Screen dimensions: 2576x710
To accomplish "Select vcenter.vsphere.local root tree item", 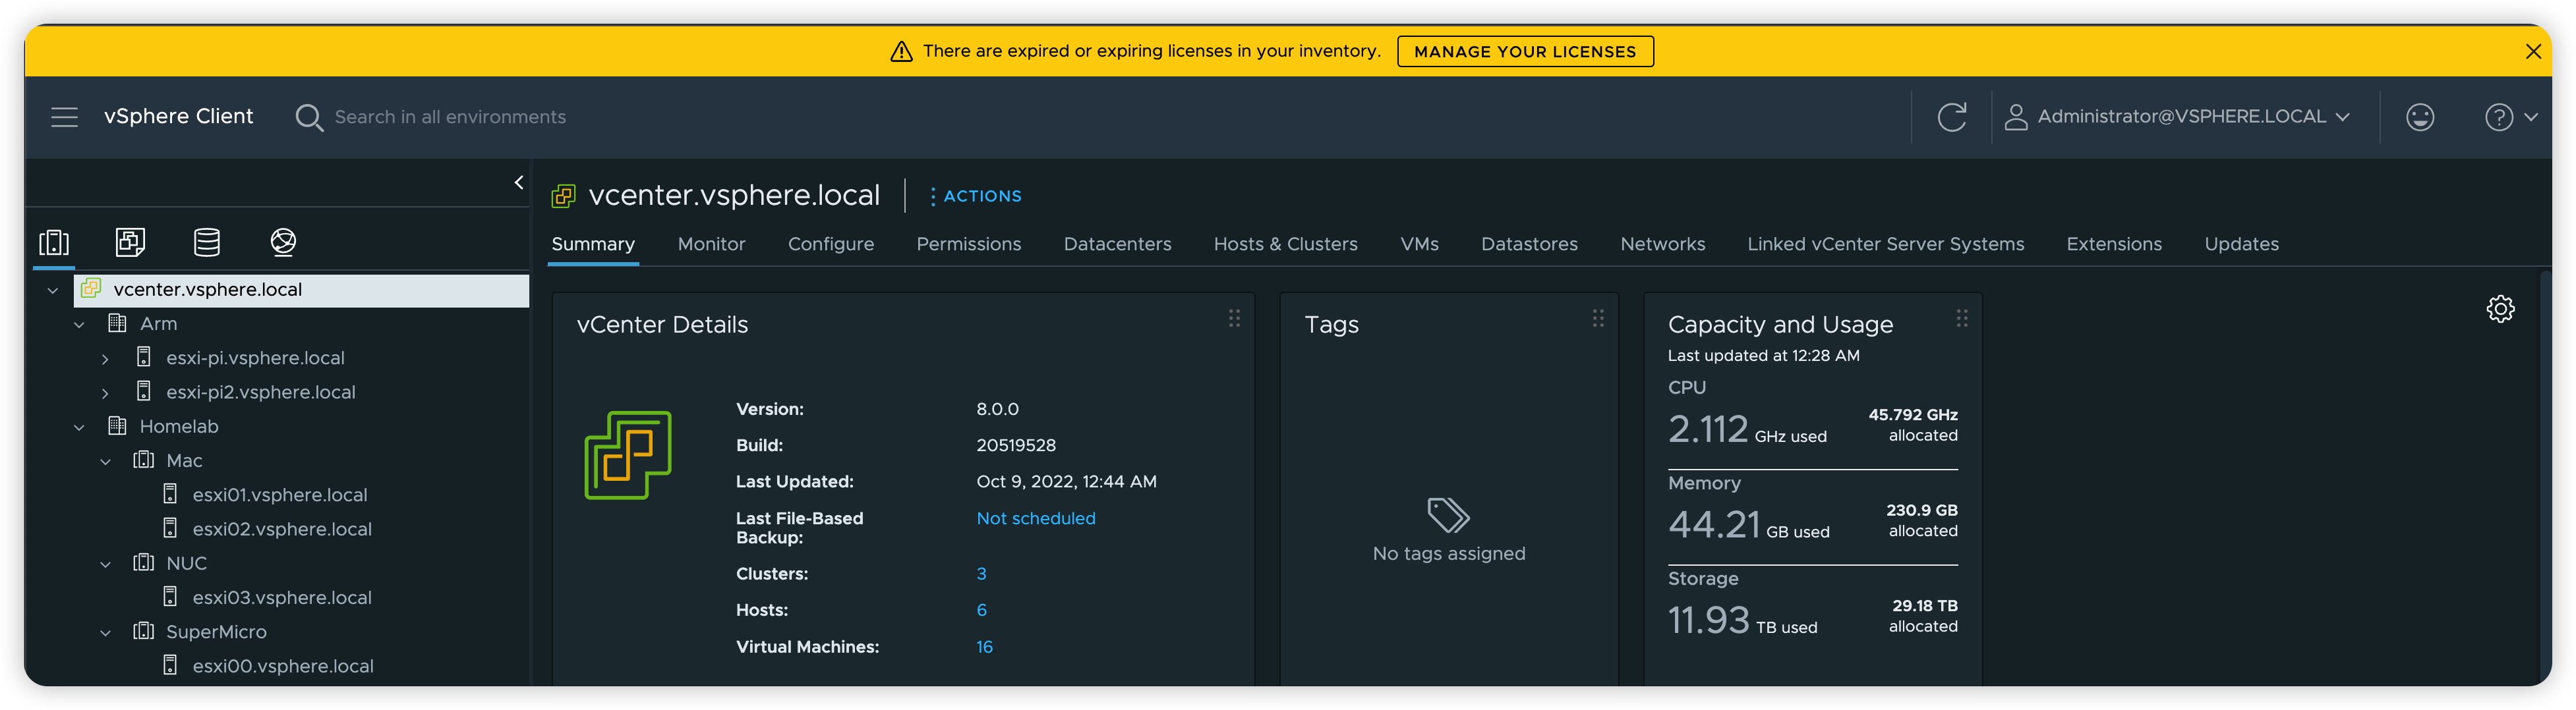I will click(301, 290).
